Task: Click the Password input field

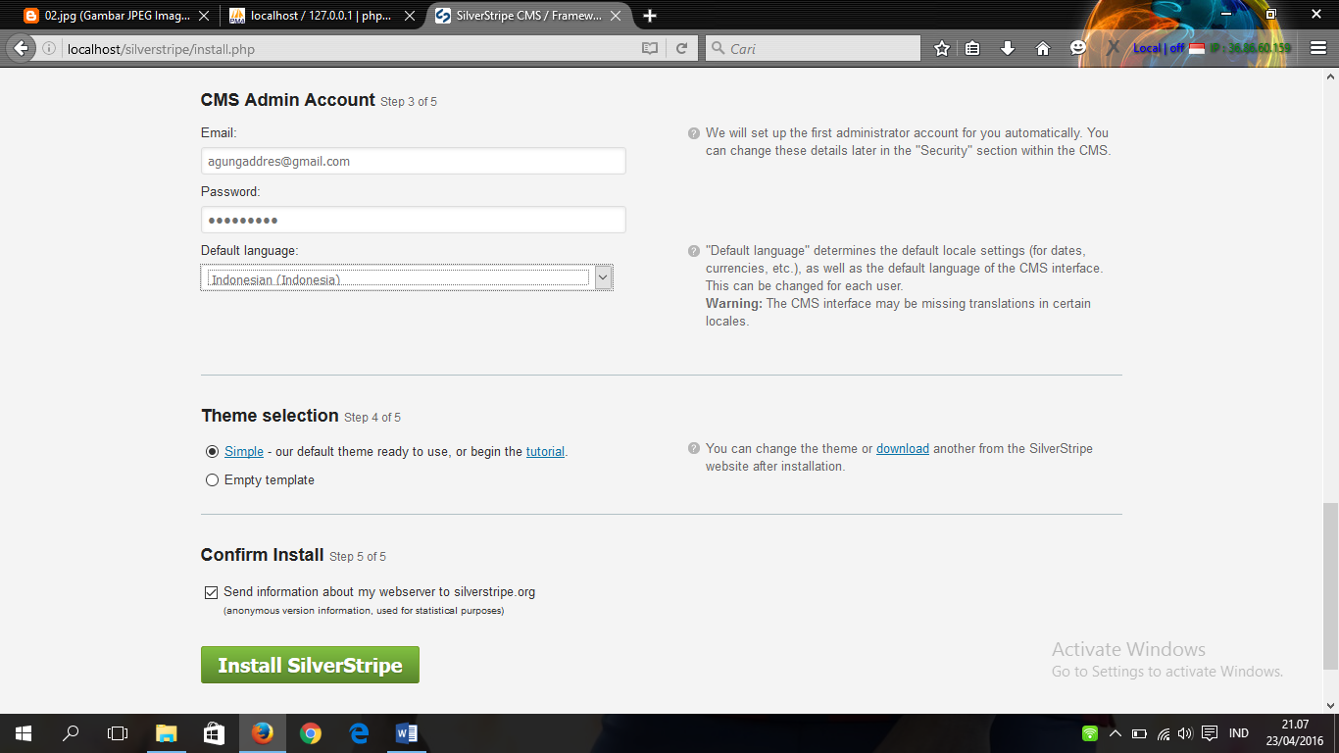Action: point(414,220)
